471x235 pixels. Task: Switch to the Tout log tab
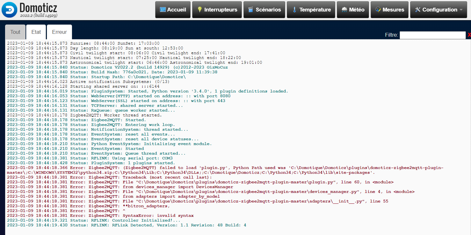(15, 32)
